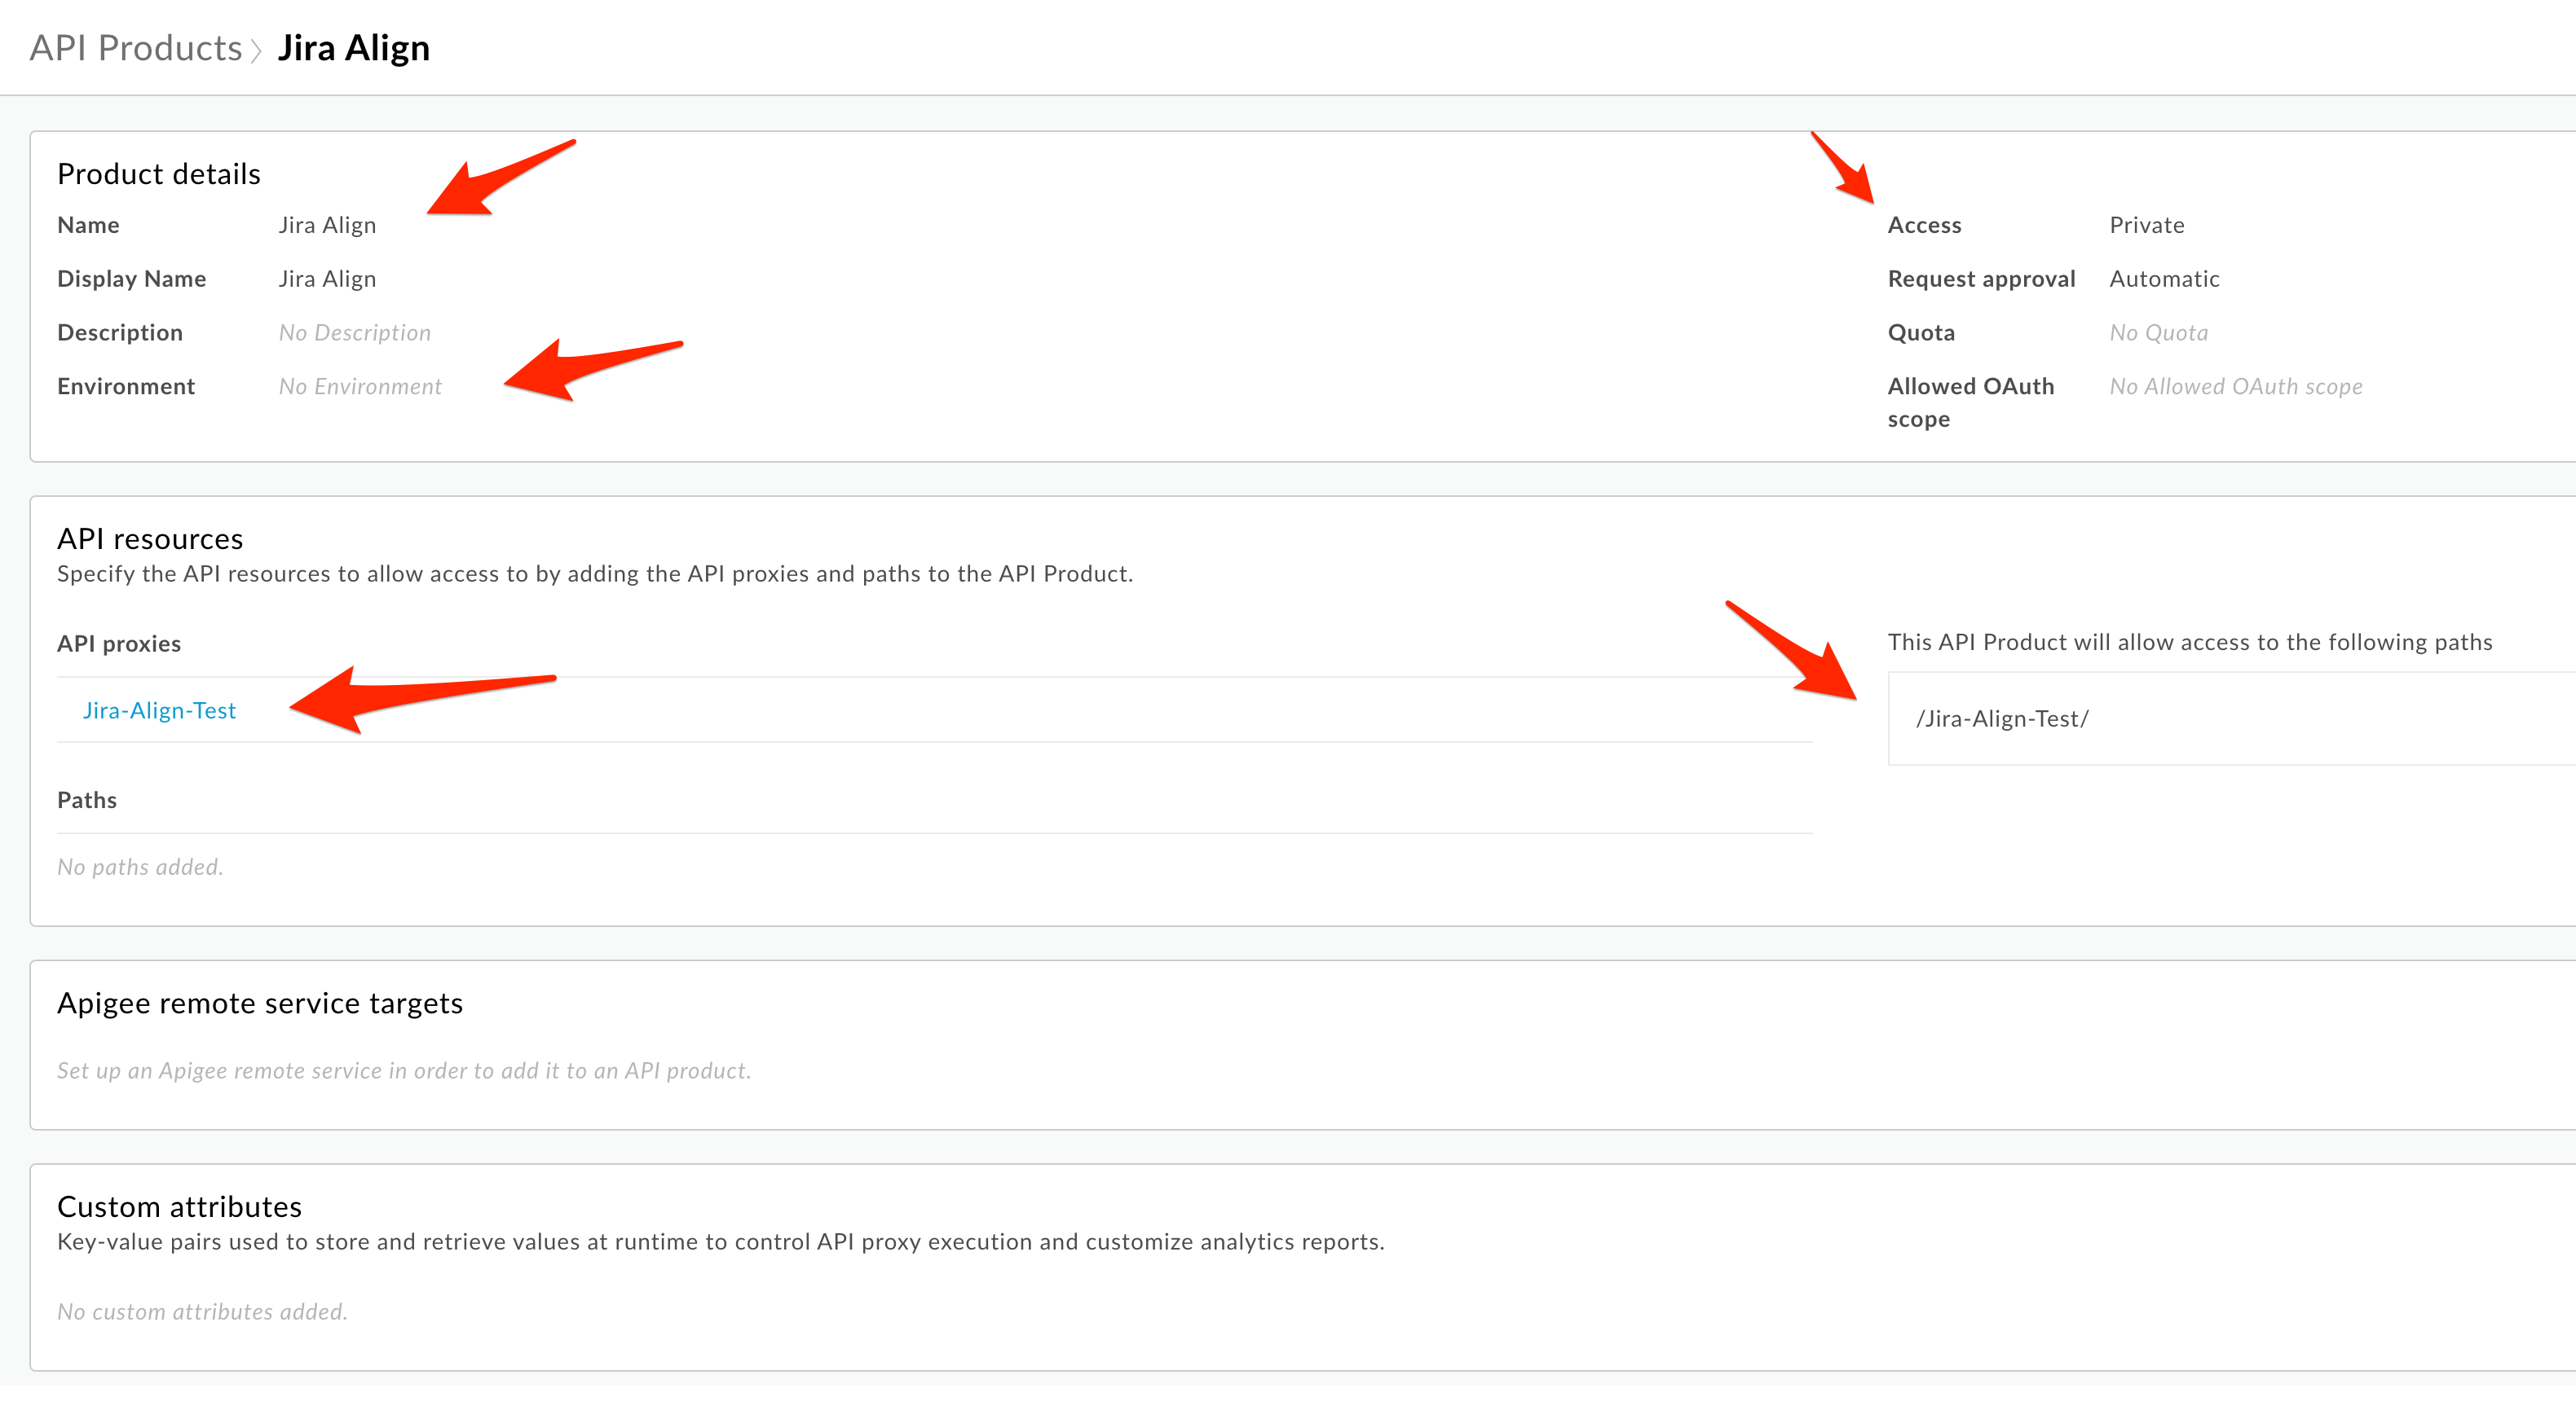Go back to API Products breadcrumb
Image resolution: width=2576 pixels, height=1419 pixels.
point(136,48)
